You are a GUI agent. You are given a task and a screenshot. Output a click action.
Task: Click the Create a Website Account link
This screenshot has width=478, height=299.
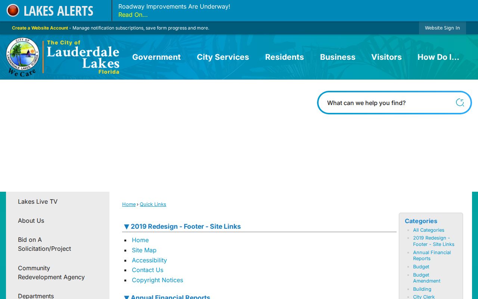(x=40, y=28)
